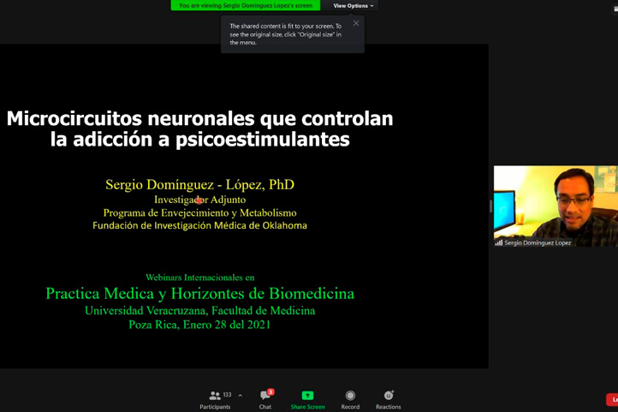This screenshot has width=618, height=412.
Task: Click the green screen viewing notification banner
Action: [x=245, y=6]
